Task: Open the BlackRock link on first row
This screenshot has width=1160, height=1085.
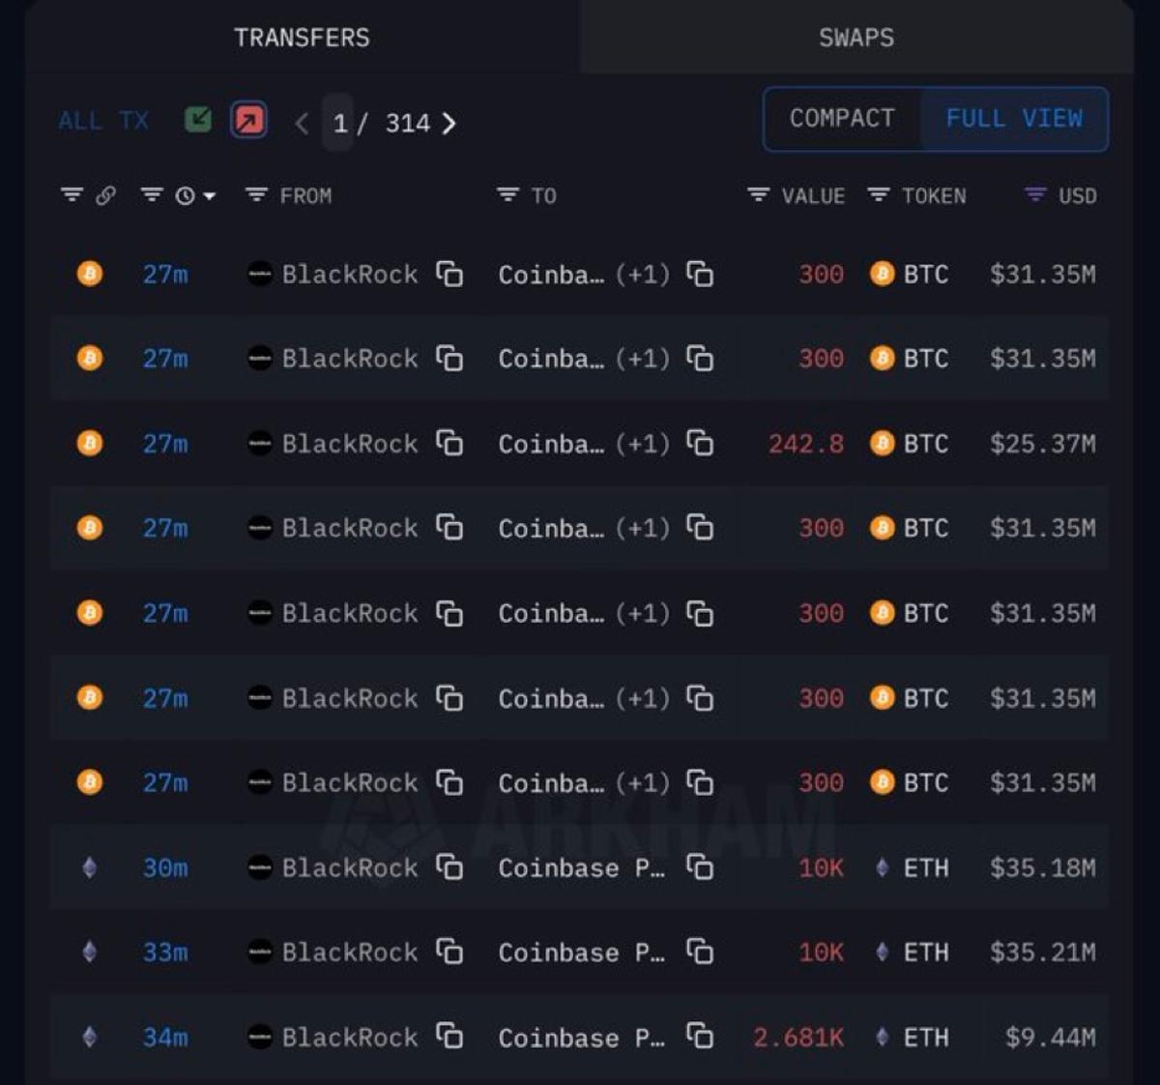Action: pyautogui.click(x=348, y=275)
